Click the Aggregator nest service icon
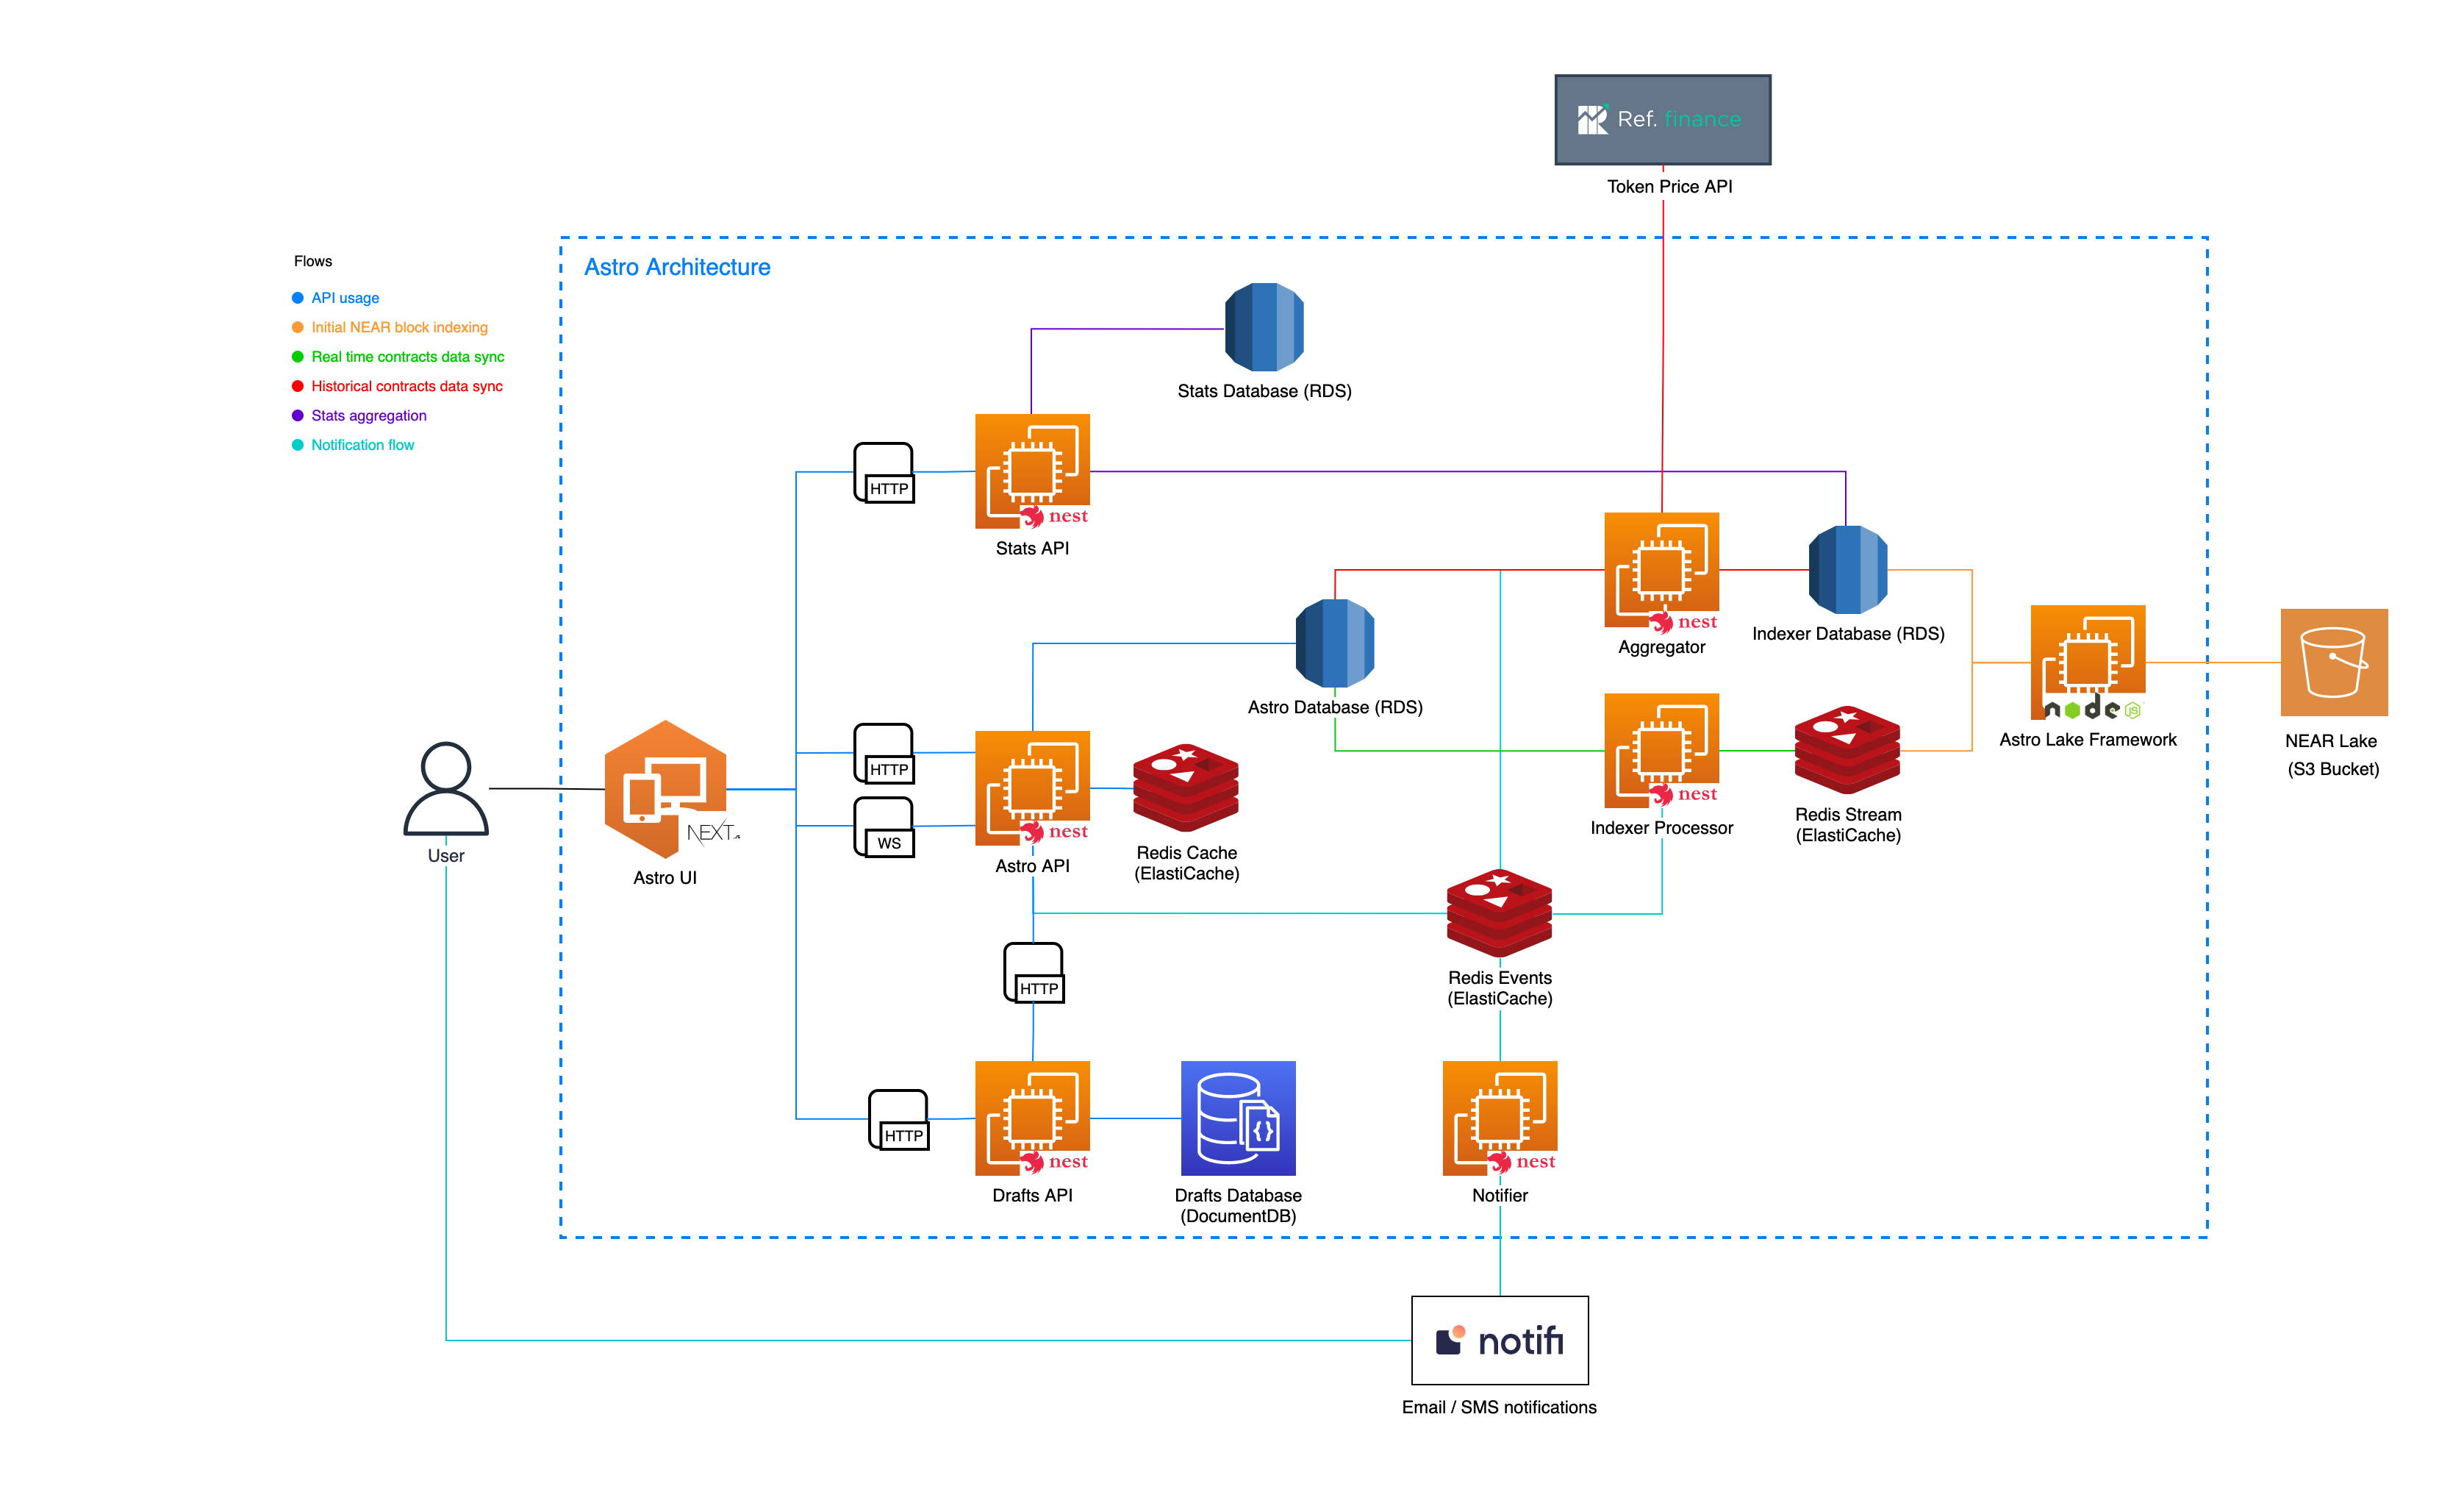This screenshot has width=2464, height=1503. point(1661,570)
